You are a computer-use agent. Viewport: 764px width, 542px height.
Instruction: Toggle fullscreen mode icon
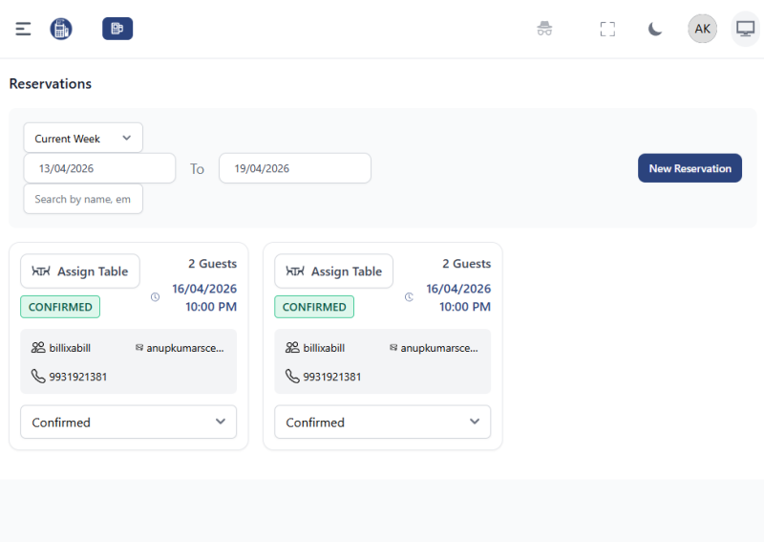607,29
